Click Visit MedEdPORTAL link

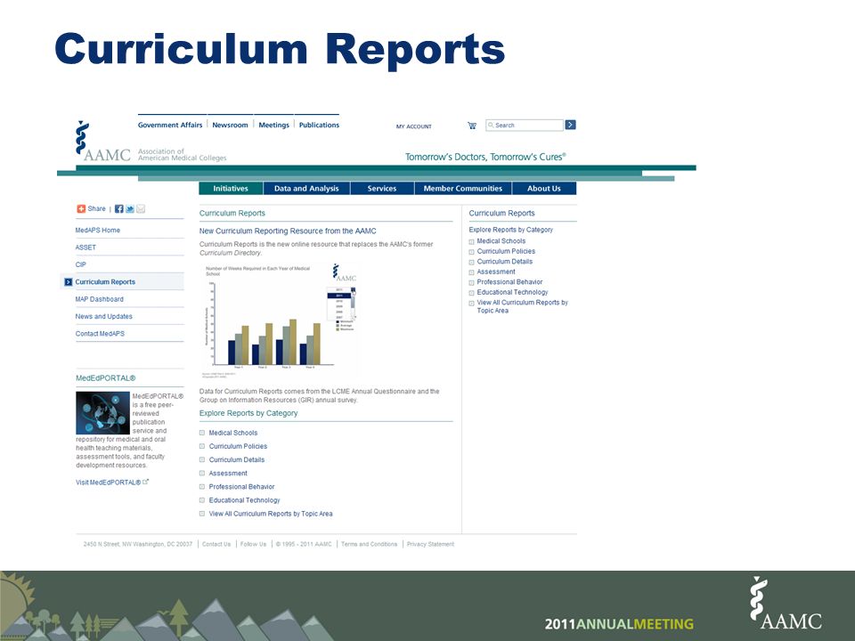click(x=108, y=483)
